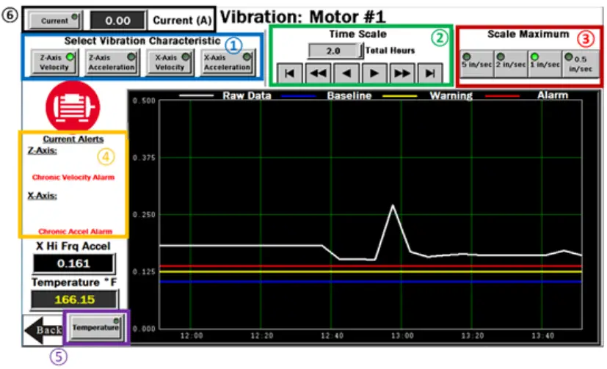Click the 0.250 y-axis label
607x369 pixels.
coord(144,215)
